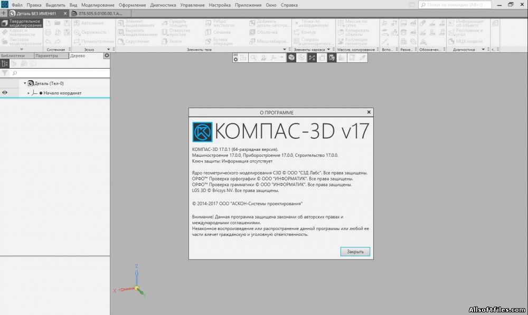Image resolution: width=528 pixels, height=315 pixels.
Task: Select the Контур tool in Элементы каркаса
Action: pyautogui.click(x=305, y=32)
